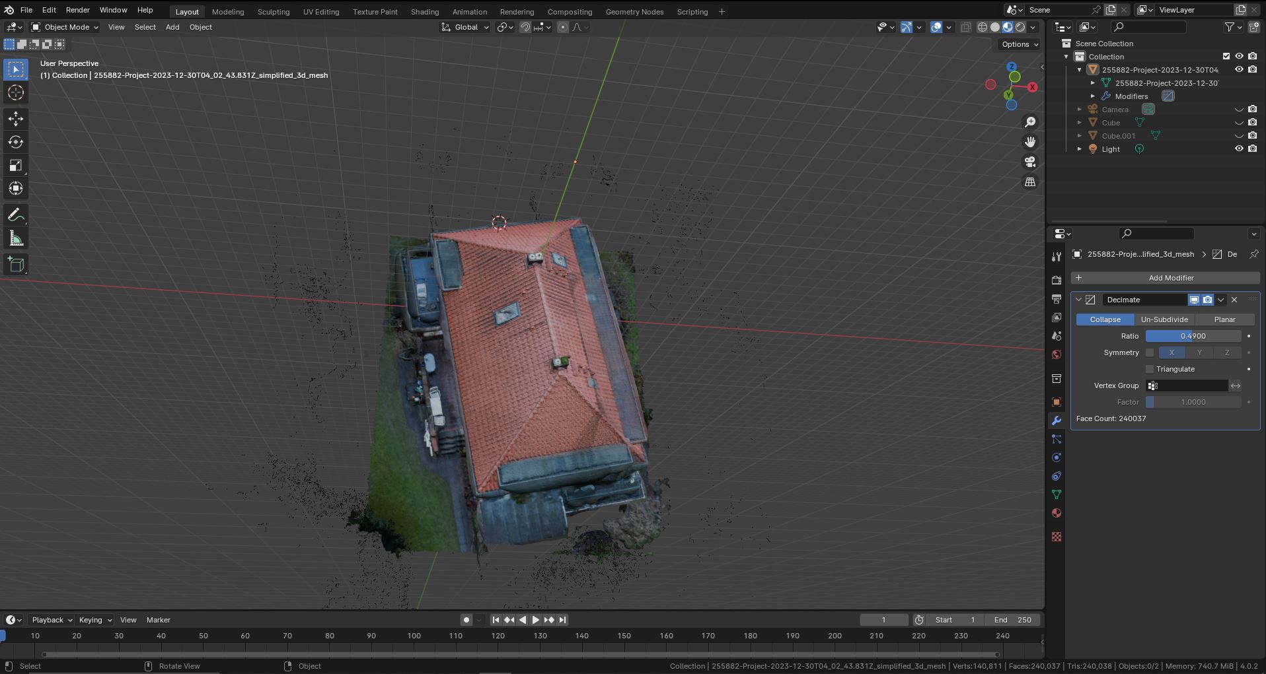Toggle Decimate modifier viewport display
The width and height of the screenshot is (1266, 674).
point(1194,300)
